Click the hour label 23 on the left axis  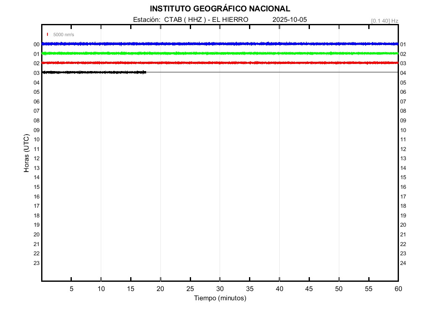[x=37, y=263]
